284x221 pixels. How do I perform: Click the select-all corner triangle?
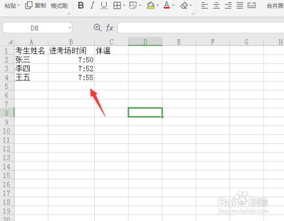[10, 41]
